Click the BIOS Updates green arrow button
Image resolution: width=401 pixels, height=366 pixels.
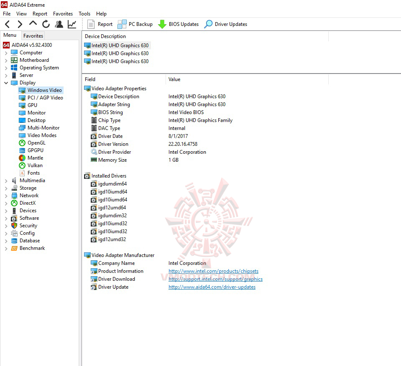click(178, 24)
